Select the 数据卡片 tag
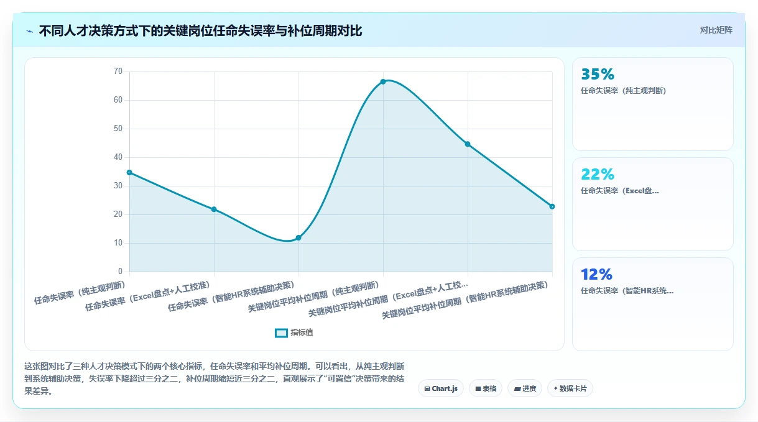Screen dimensions: 758x422 [x=570, y=388]
